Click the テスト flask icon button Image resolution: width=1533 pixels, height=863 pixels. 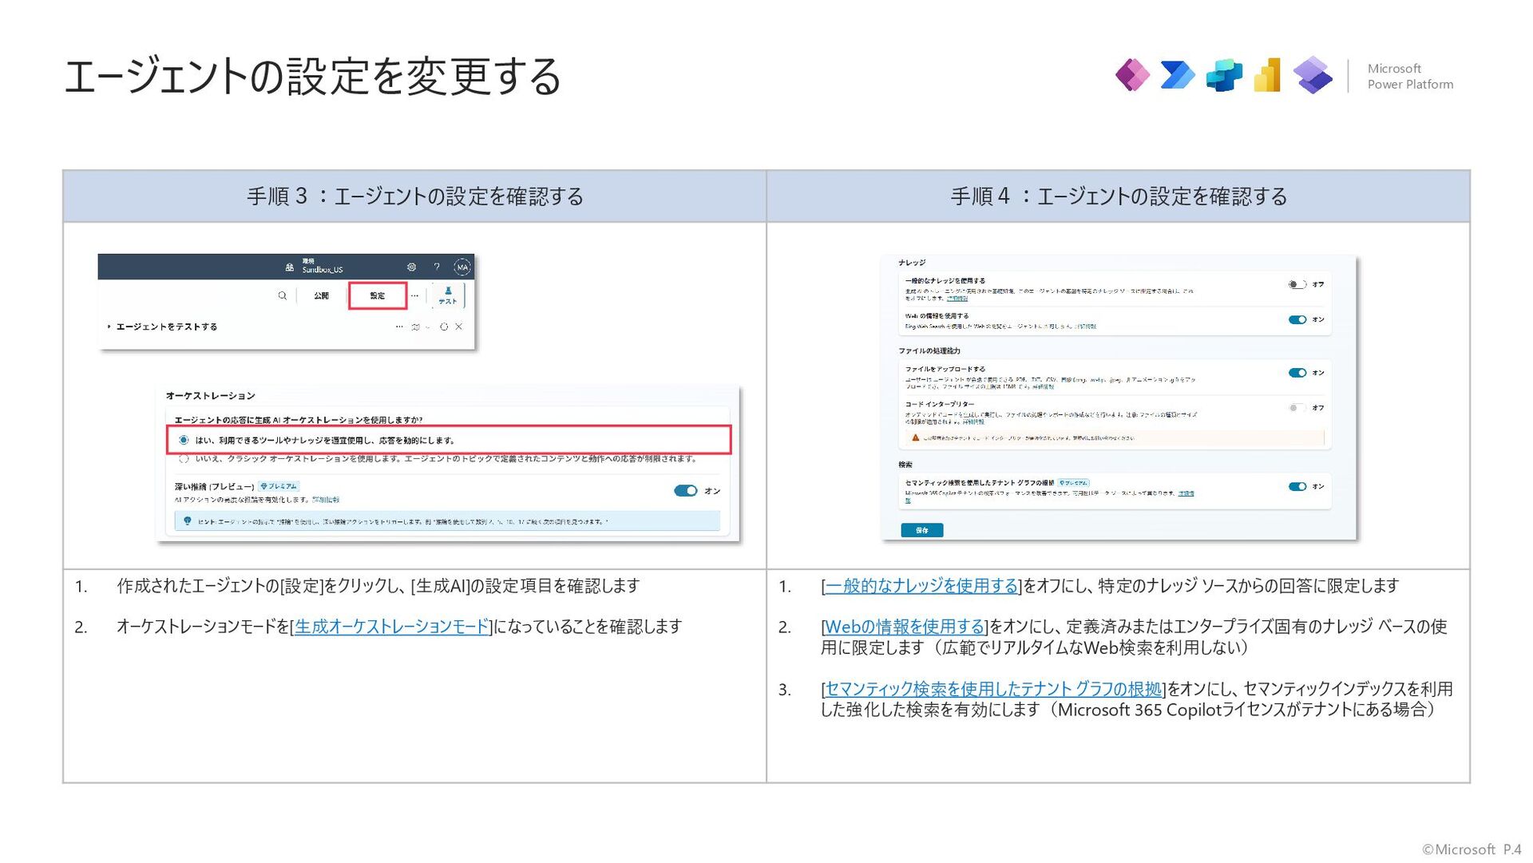click(448, 295)
